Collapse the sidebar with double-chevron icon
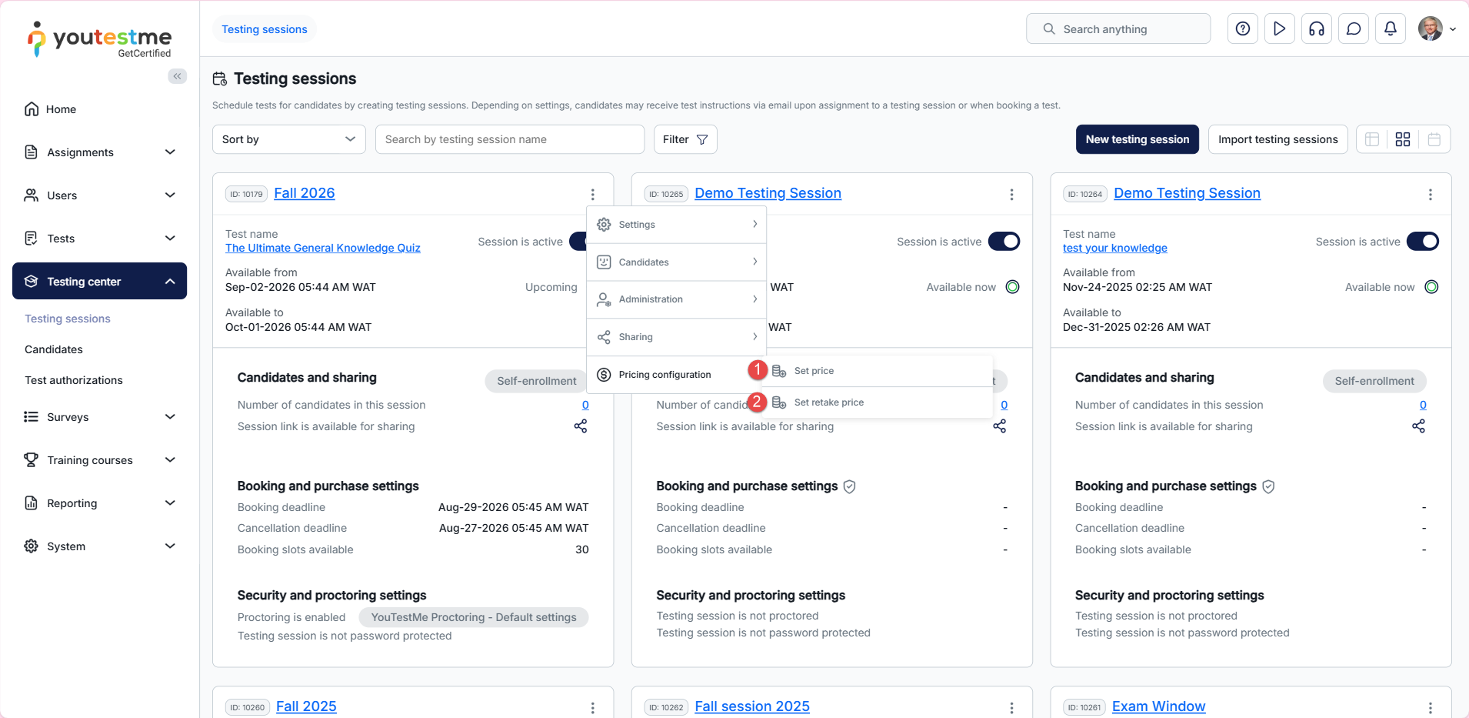 click(177, 76)
